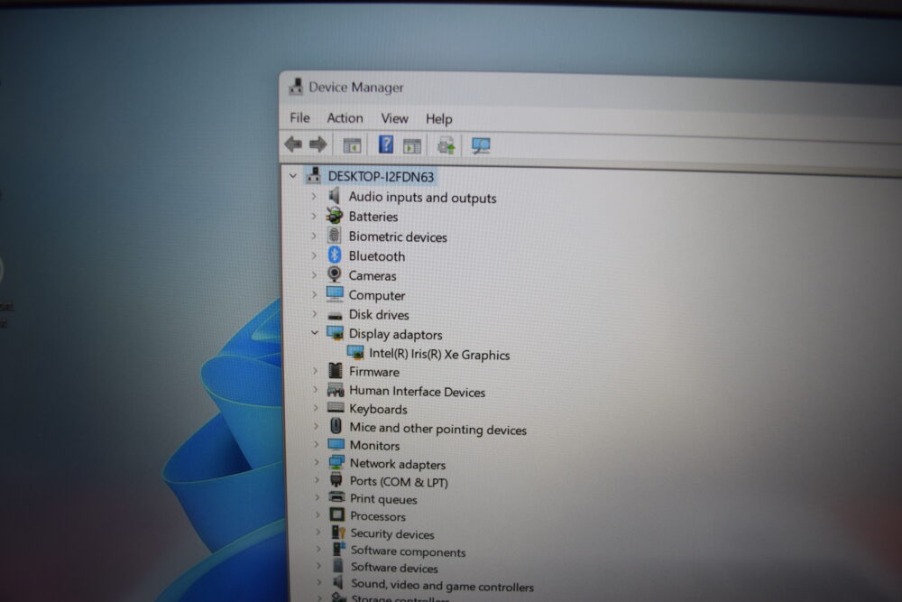Viewport: 902px width, 602px height.
Task: Expand the Cameras category chevron
Action: click(314, 274)
